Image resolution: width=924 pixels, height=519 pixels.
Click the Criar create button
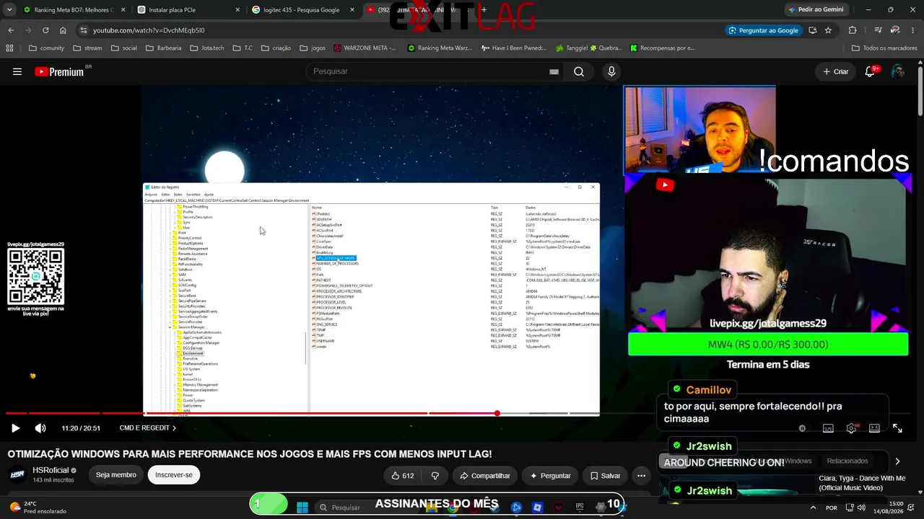pos(835,71)
